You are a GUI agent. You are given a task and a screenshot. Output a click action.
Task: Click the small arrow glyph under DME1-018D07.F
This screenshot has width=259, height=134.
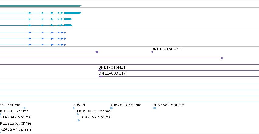[x=152, y=52]
